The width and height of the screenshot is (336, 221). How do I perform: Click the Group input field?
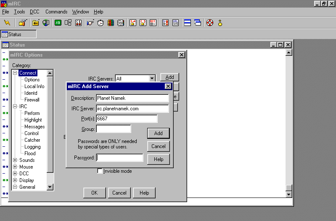pyautogui.click(x=114, y=129)
